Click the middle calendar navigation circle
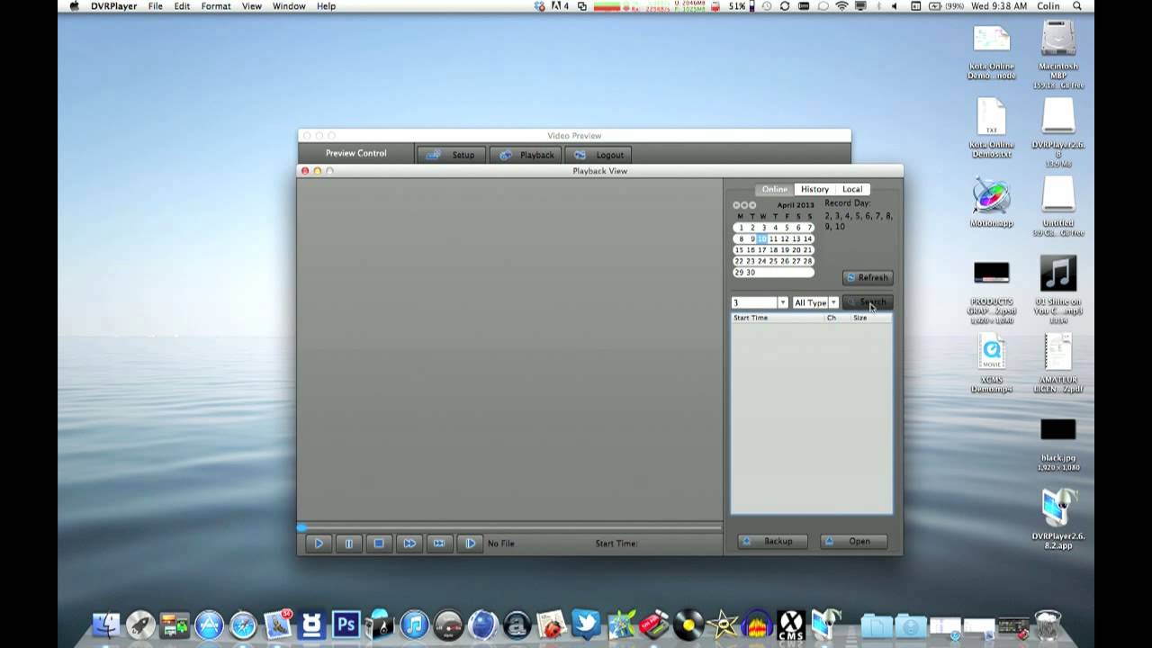The height and width of the screenshot is (648, 1152). pyautogui.click(x=744, y=205)
